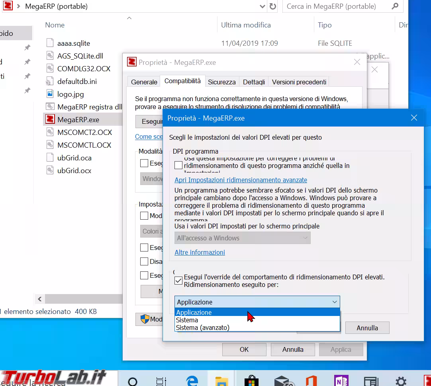The width and height of the screenshot is (431, 386).
Task: Open Microsoft Store from the taskbar
Action: point(251,380)
